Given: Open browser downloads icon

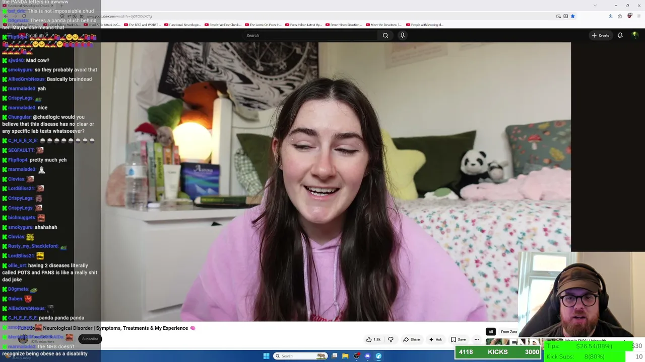Looking at the screenshot, I should 610,16.
